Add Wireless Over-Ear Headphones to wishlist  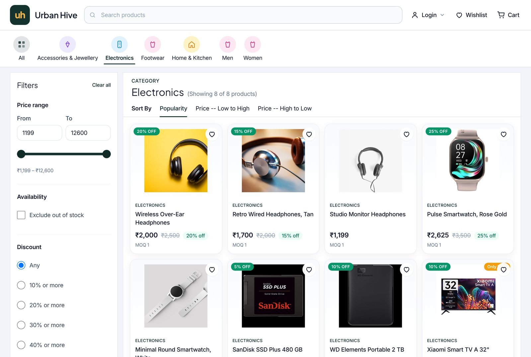[x=212, y=134]
